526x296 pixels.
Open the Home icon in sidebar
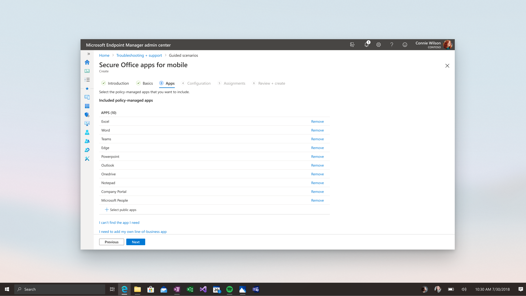pyautogui.click(x=87, y=62)
